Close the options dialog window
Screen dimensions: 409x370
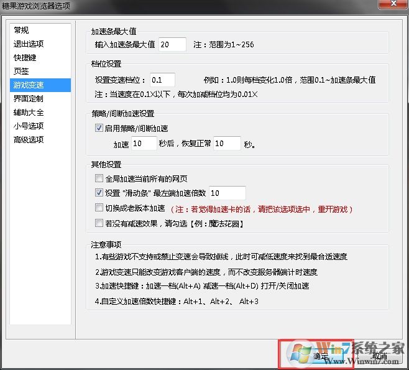click(x=392, y=6)
